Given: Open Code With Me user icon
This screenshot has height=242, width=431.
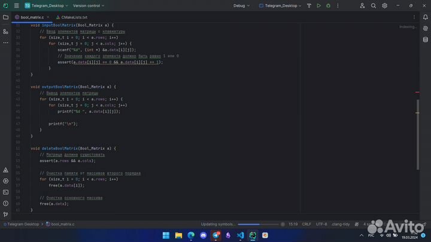Looking at the screenshot, I should click(362, 5).
